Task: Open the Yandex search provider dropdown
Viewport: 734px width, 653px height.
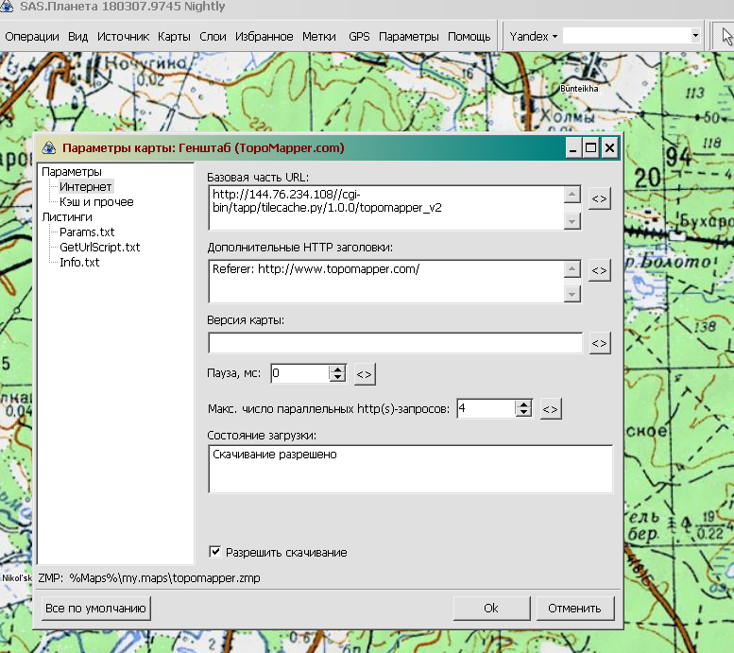Action: pos(534,36)
